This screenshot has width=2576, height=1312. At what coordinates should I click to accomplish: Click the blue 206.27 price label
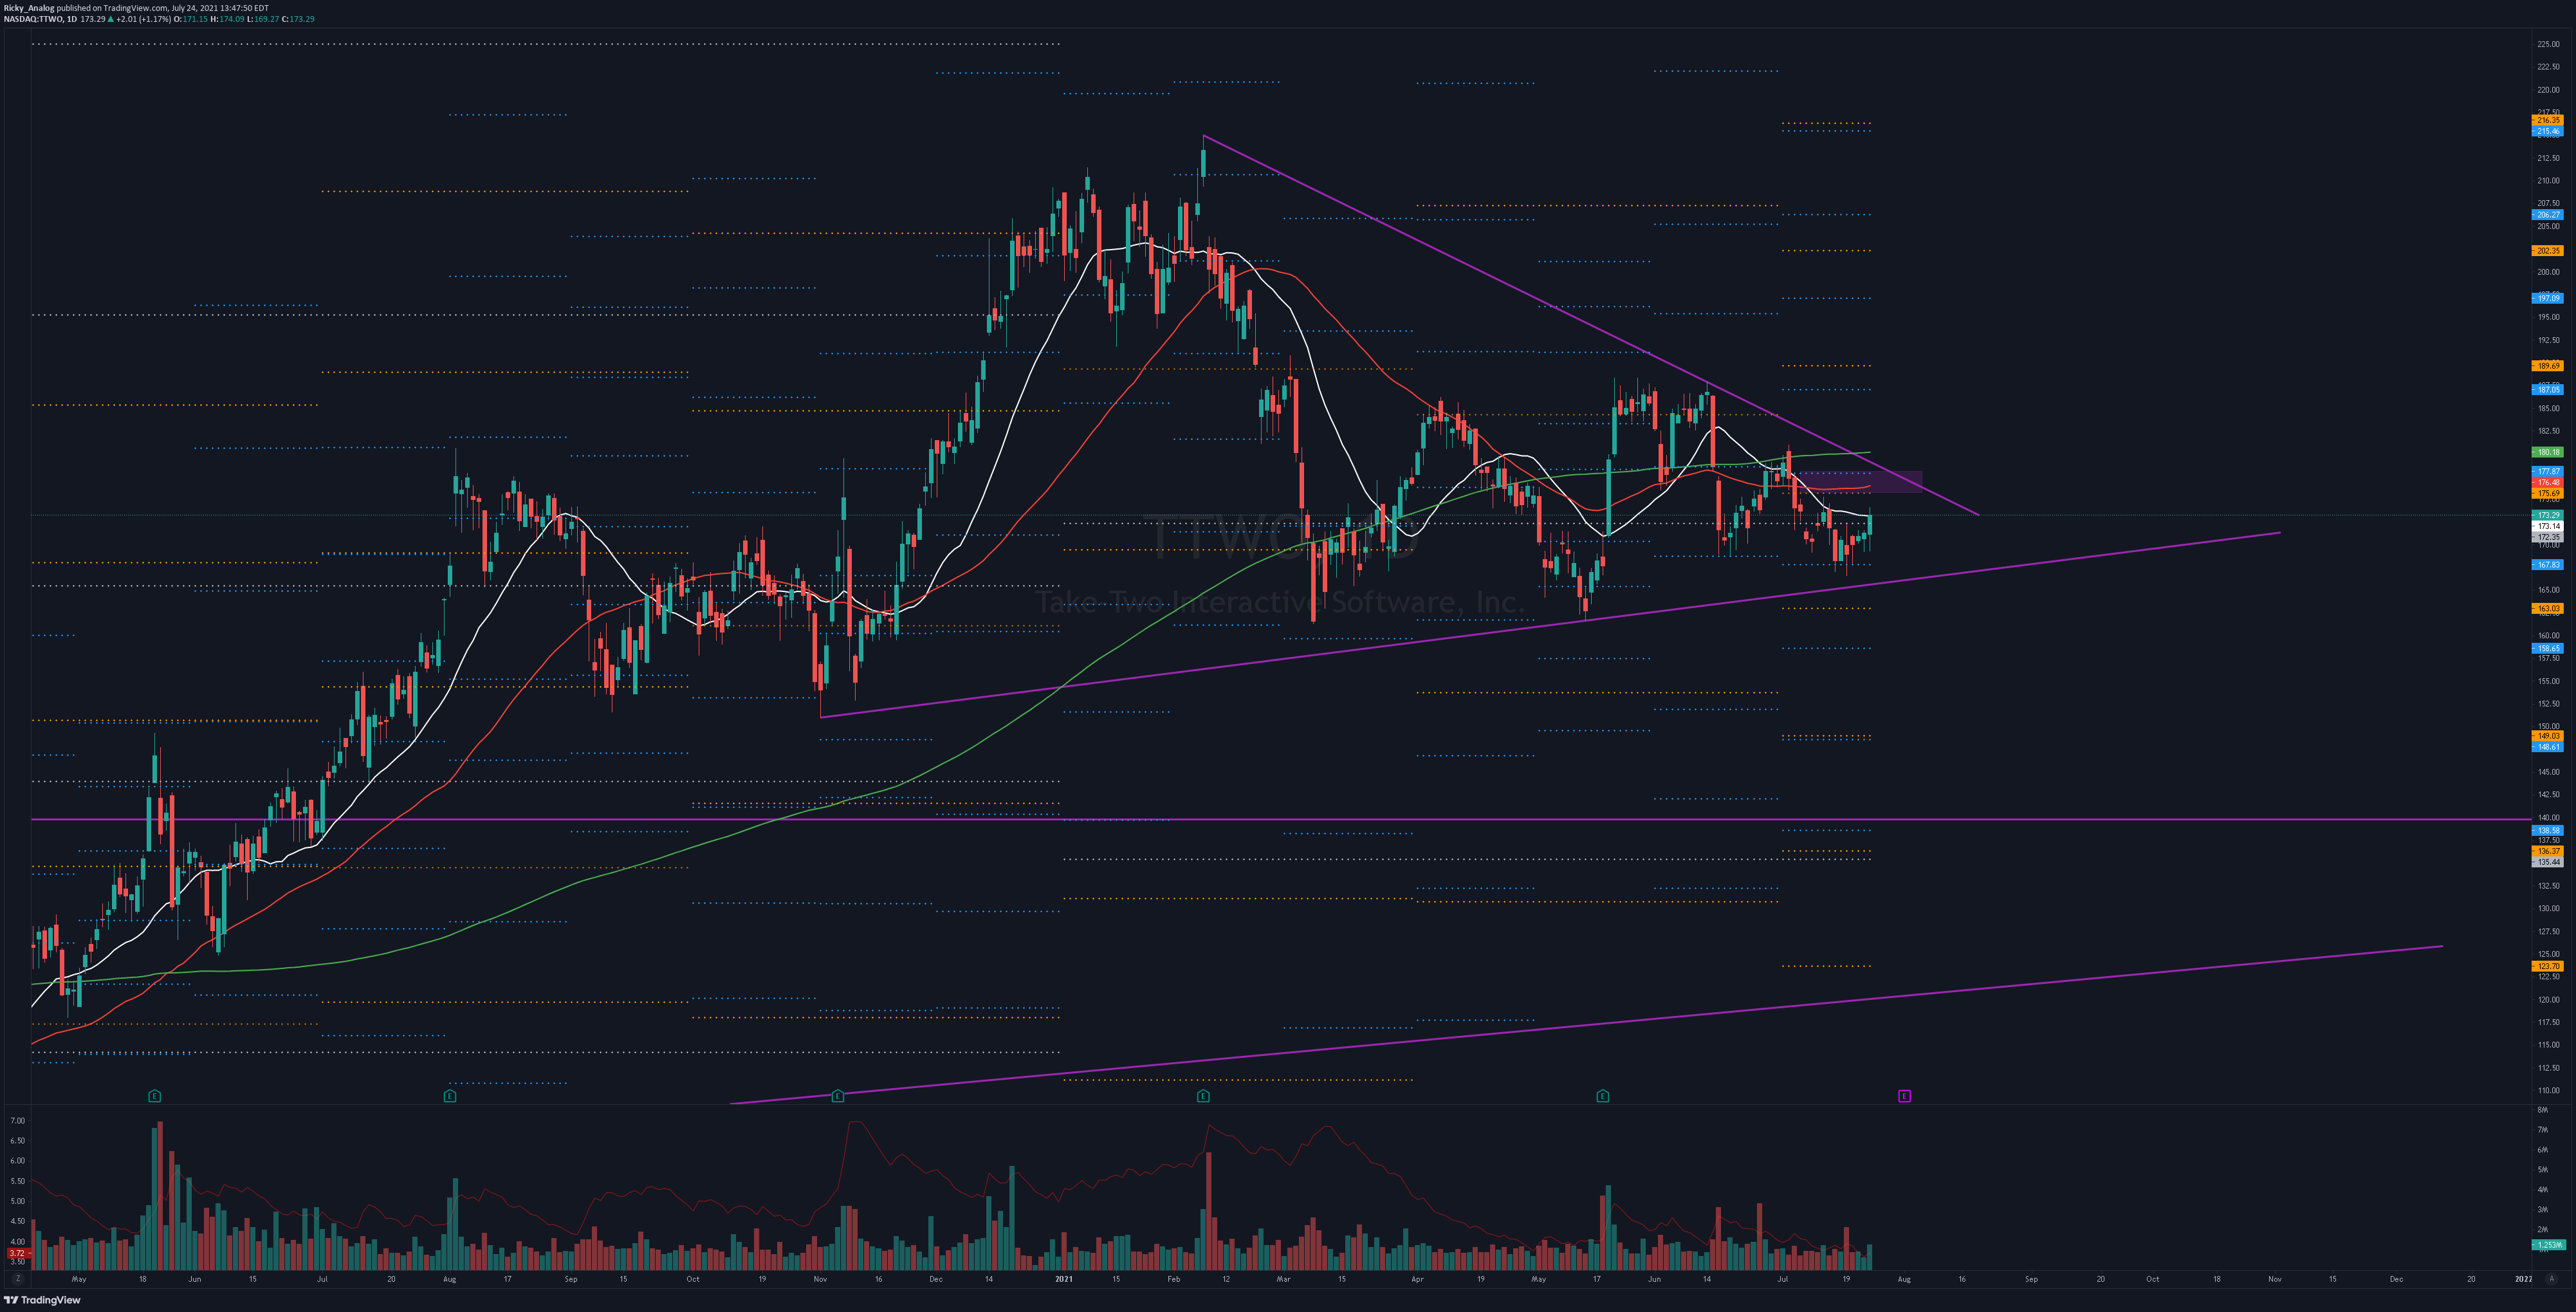(x=2548, y=215)
